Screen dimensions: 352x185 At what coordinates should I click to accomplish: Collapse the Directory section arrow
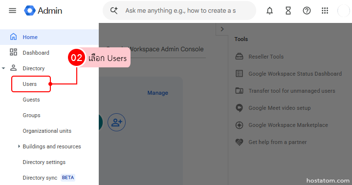click(x=3, y=68)
